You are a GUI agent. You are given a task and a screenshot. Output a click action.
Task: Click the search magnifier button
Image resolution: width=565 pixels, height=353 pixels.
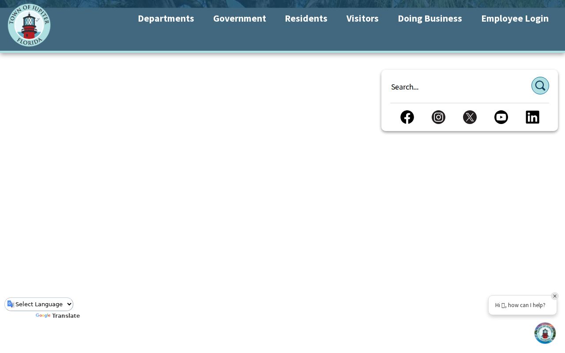click(x=540, y=86)
